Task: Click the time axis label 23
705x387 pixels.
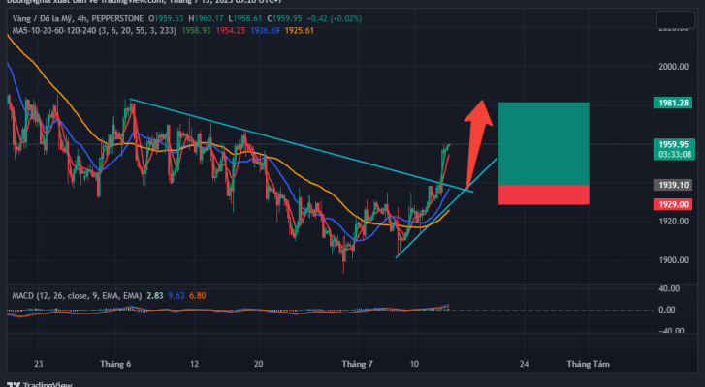Action: pyautogui.click(x=38, y=364)
